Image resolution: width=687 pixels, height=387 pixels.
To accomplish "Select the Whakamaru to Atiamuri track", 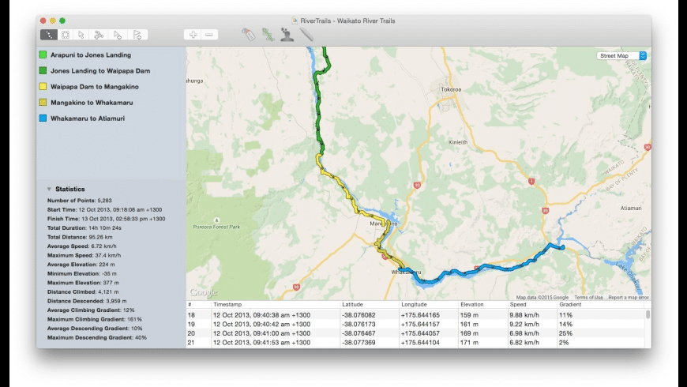I will pos(88,118).
